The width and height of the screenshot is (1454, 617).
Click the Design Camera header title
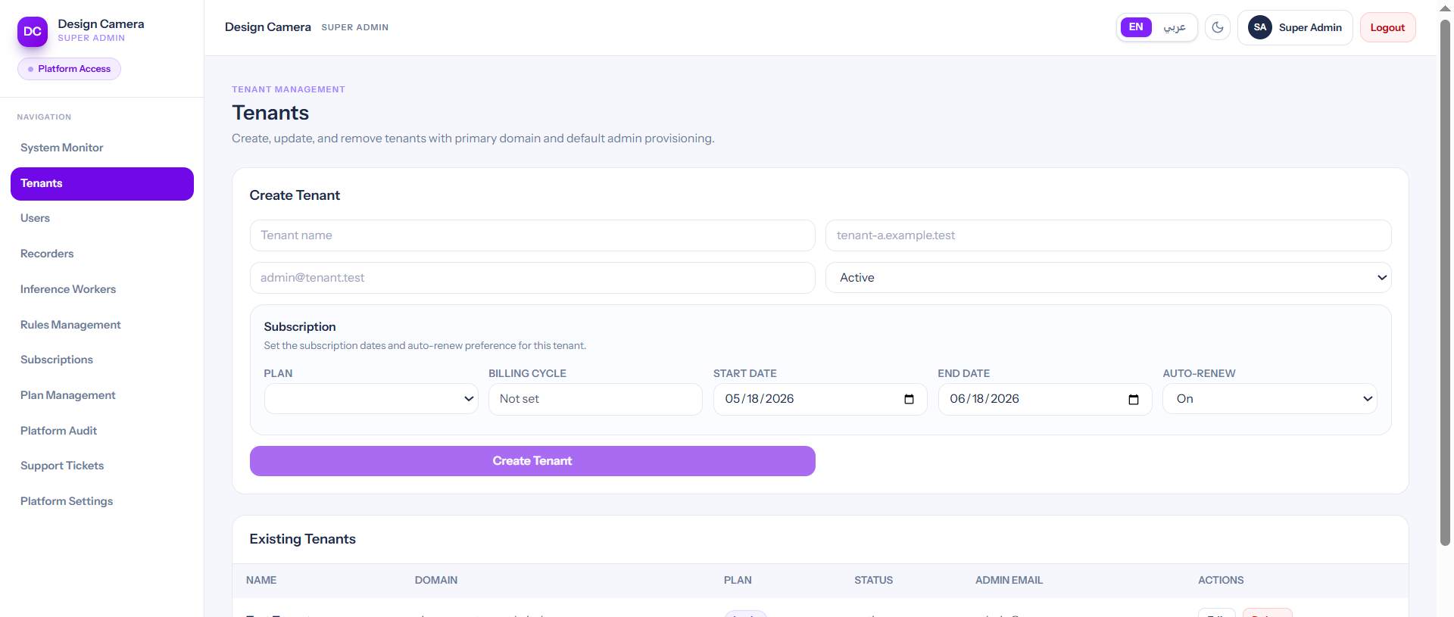pos(268,27)
